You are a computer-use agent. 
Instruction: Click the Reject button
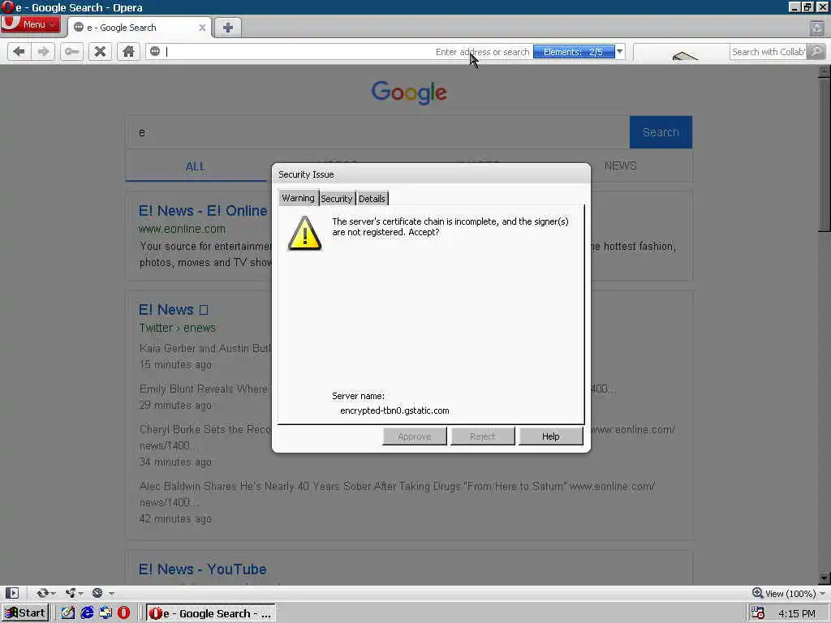tap(482, 436)
